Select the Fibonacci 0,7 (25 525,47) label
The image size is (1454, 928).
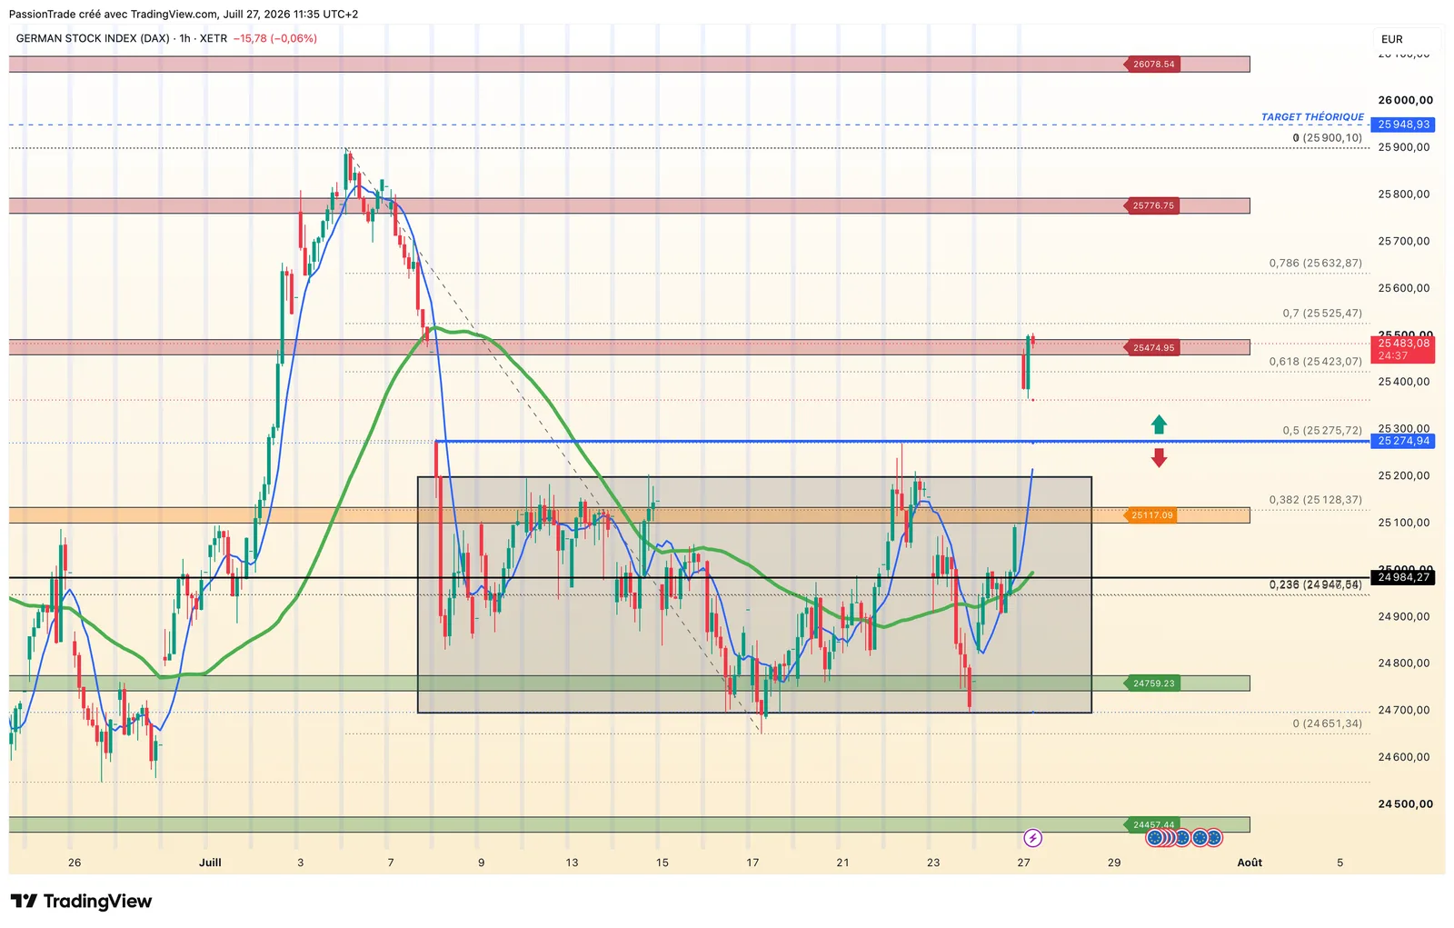1322,314
